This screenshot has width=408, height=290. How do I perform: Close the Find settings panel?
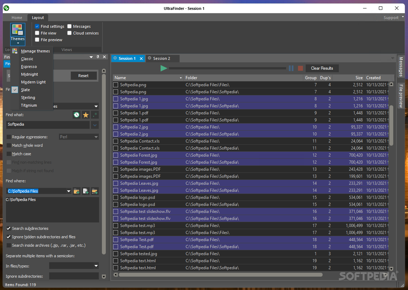click(x=104, y=57)
